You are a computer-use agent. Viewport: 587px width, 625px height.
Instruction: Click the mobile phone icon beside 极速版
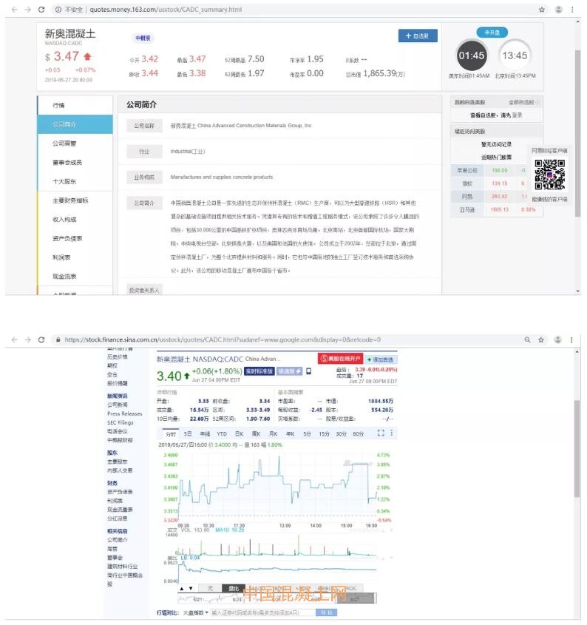(x=308, y=371)
